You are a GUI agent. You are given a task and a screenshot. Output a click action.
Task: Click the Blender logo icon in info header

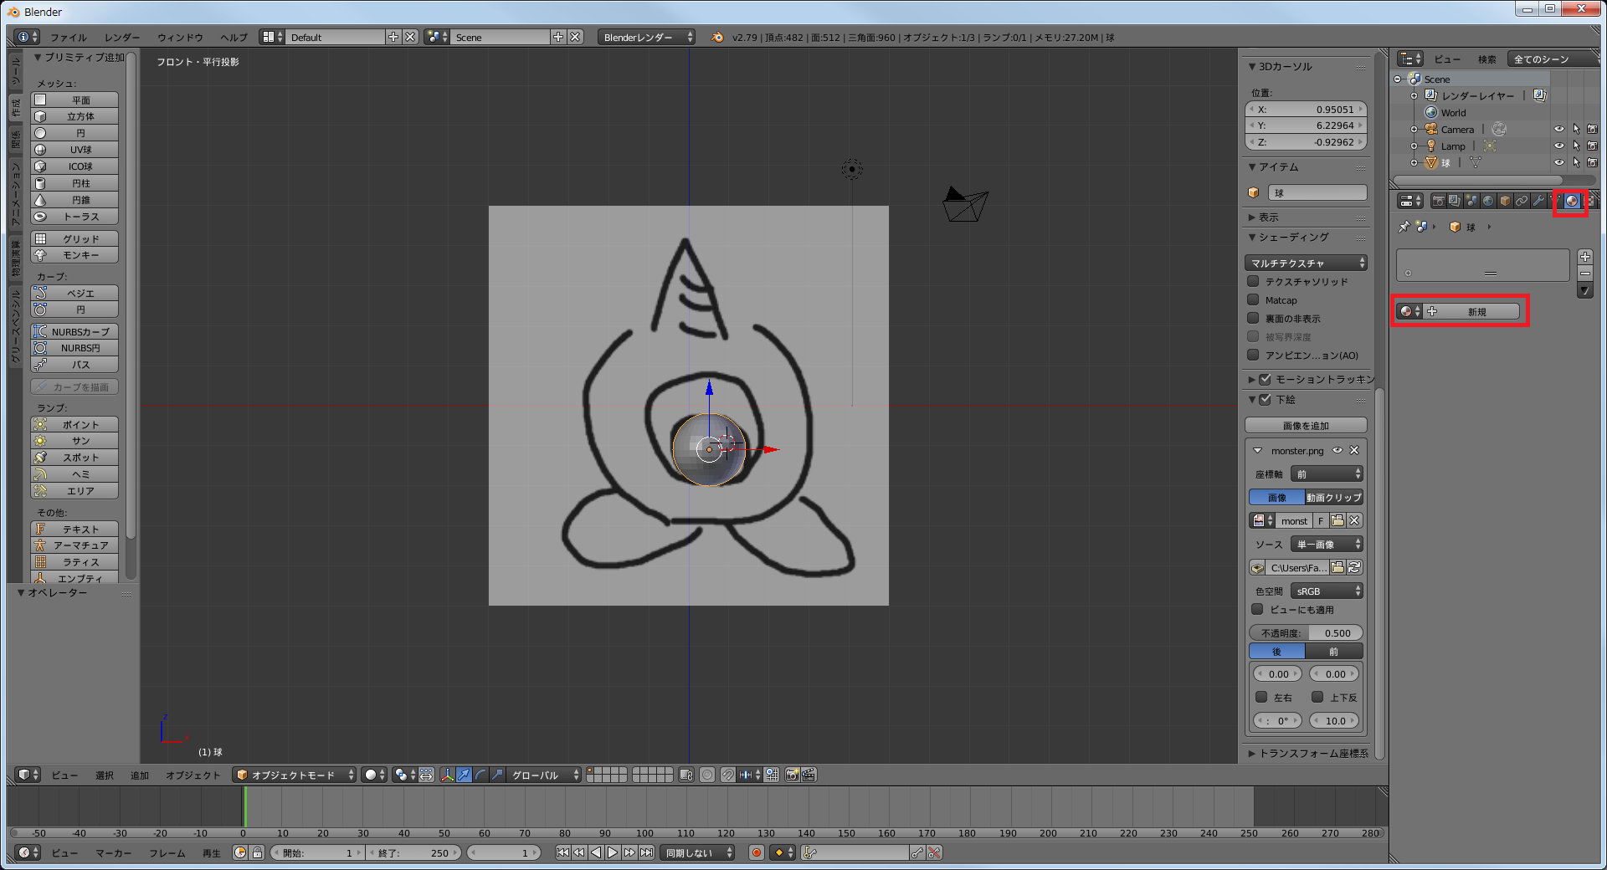[x=717, y=37]
